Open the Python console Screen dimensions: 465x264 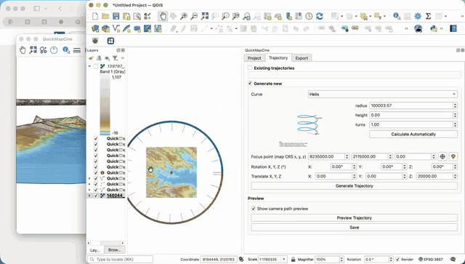pyautogui.click(x=434, y=28)
